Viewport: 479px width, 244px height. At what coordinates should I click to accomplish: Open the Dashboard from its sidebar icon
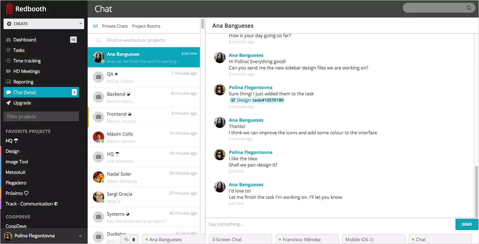[x=9, y=40]
